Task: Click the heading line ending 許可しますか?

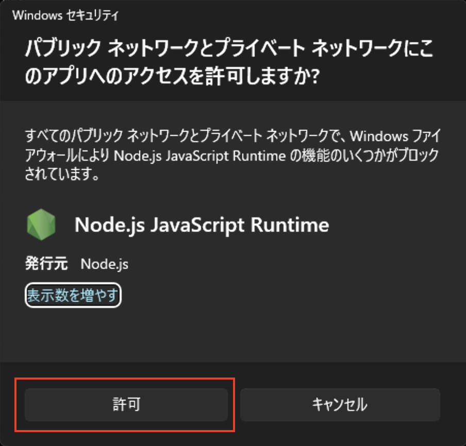Action: point(173,77)
